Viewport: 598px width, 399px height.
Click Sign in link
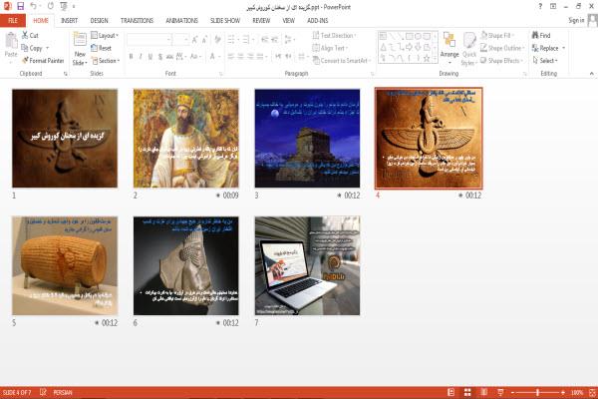(576, 20)
